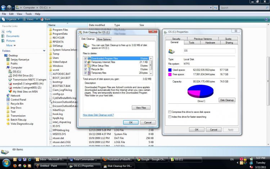
Task: Open the Documents favorite link
Action: [x=13, y=36]
